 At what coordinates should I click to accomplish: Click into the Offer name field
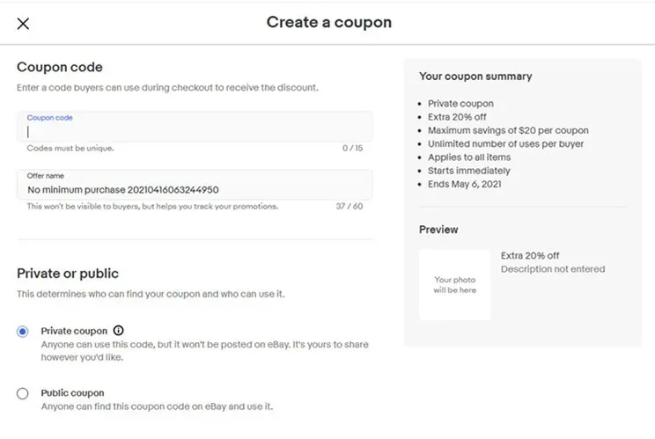pyautogui.click(x=195, y=185)
